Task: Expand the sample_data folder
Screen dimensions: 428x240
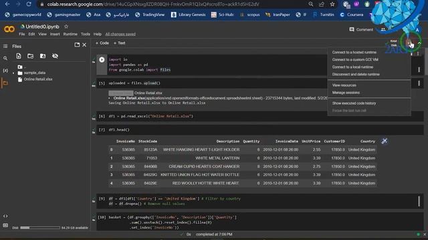Action: 13,73
